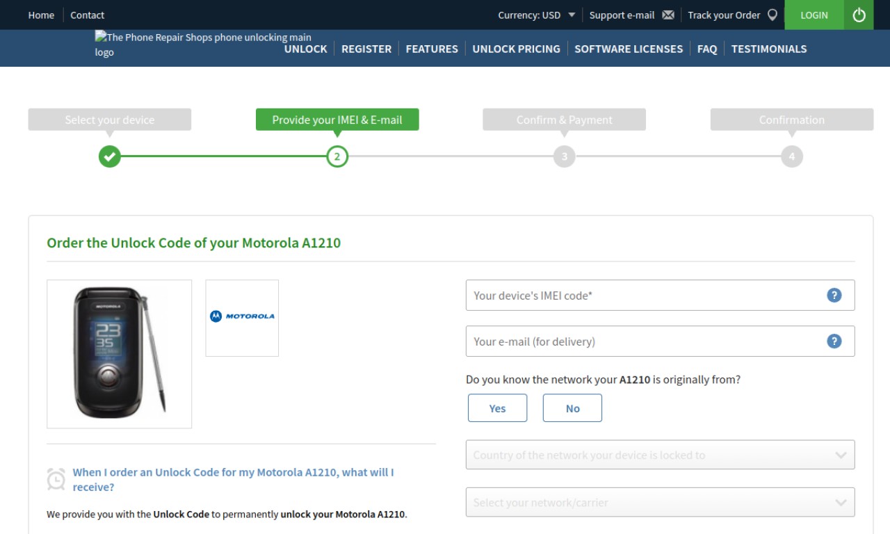
Task: Expand the Select your network/carrier dropdown
Action: [660, 502]
